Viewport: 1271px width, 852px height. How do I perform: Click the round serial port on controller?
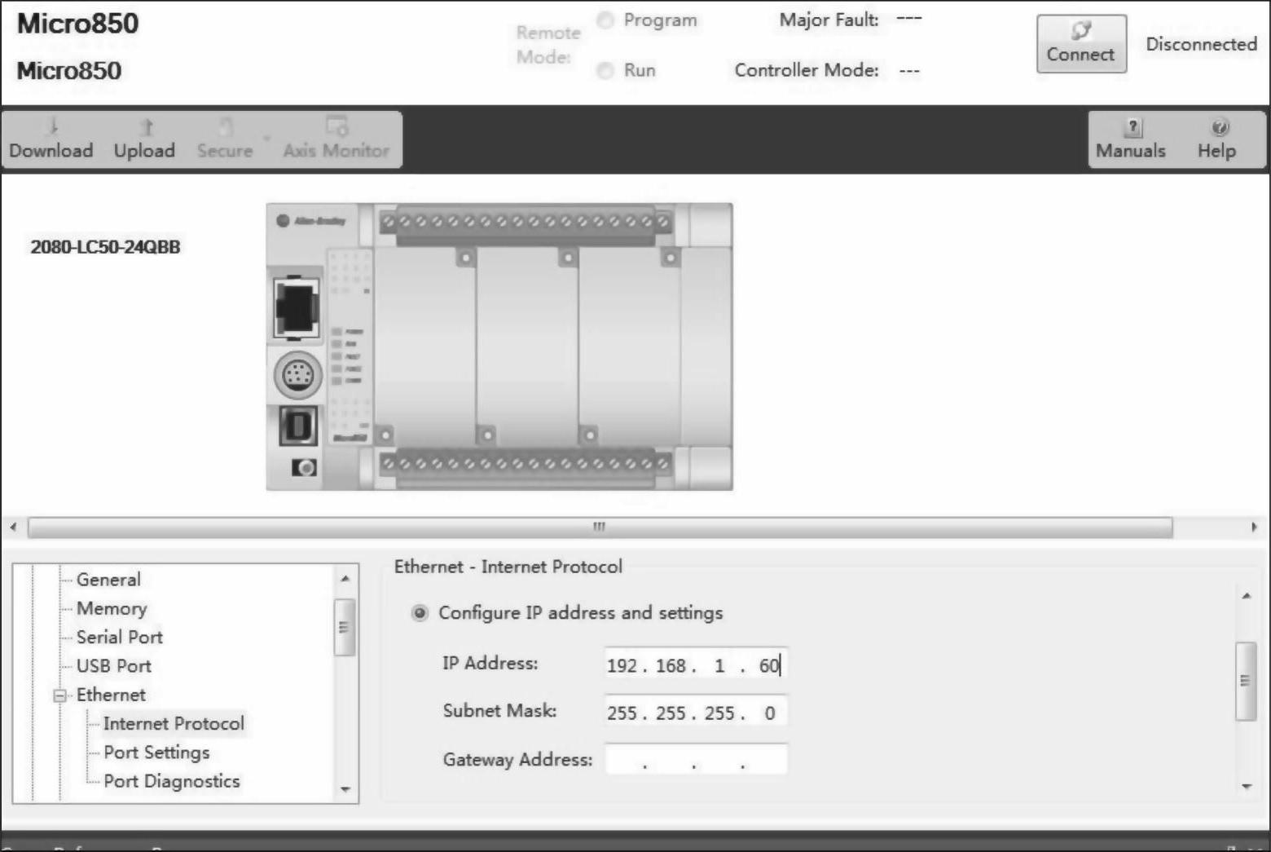298,376
